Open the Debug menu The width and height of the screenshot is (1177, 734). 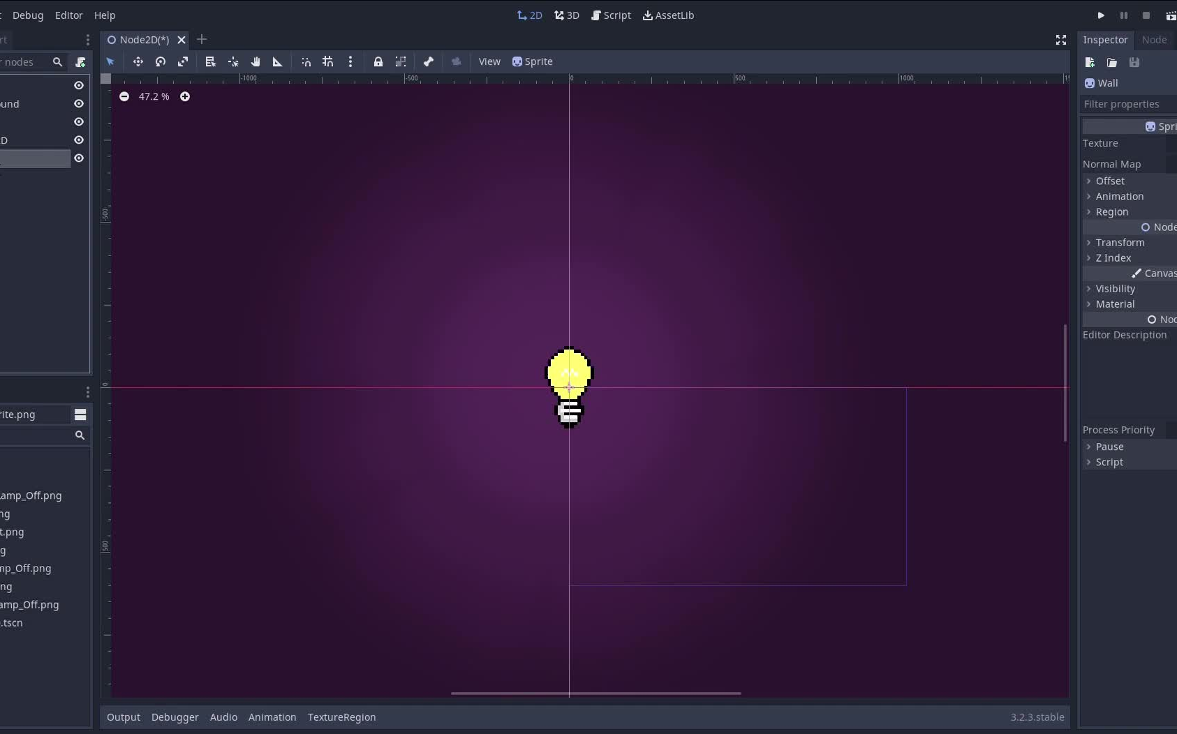[x=28, y=15]
